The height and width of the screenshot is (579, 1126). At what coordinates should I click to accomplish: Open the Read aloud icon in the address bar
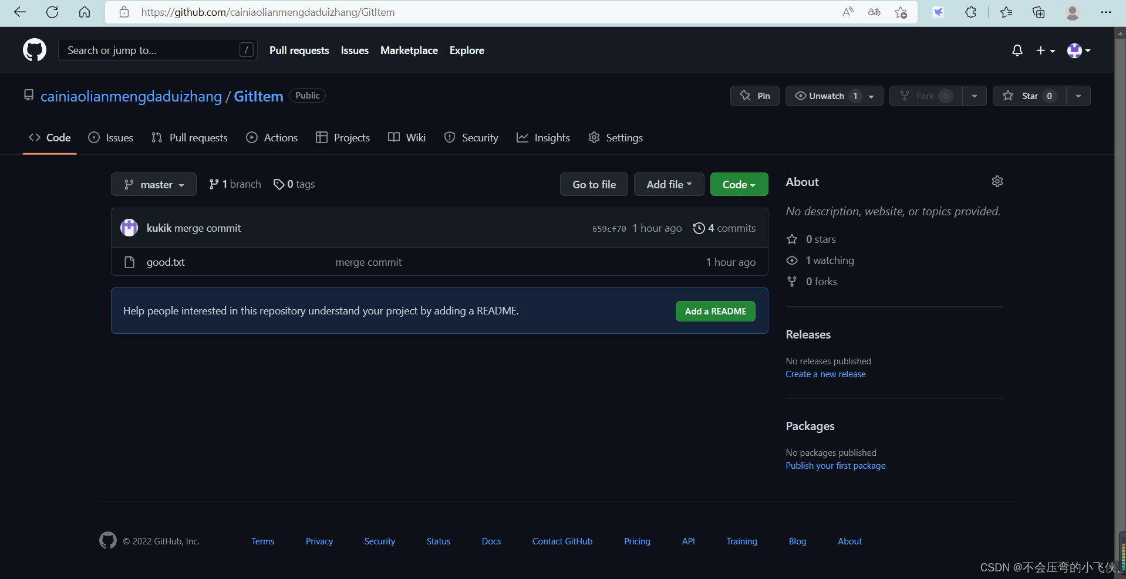(848, 12)
